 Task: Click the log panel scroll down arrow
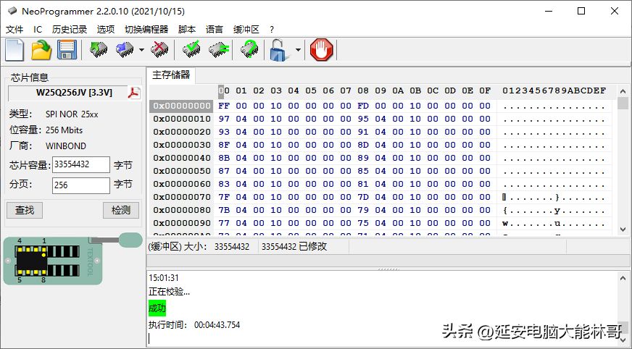pos(623,340)
